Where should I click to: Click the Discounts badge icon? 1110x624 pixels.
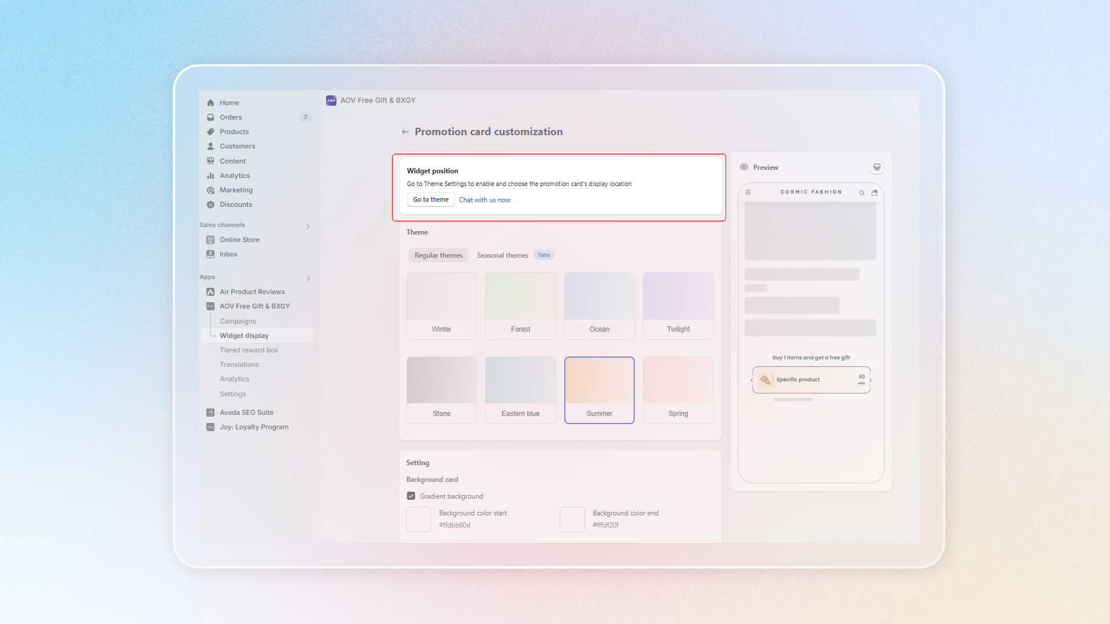210,205
